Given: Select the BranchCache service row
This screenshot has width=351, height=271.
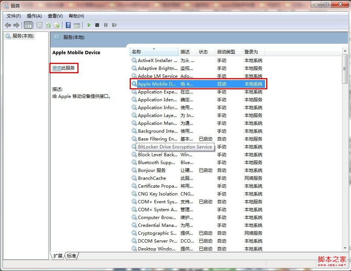Looking at the screenshot, I should pyautogui.click(x=197, y=178).
